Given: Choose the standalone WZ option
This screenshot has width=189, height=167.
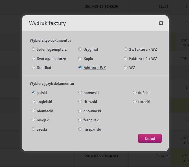Looking at the screenshot, I should (126, 68).
